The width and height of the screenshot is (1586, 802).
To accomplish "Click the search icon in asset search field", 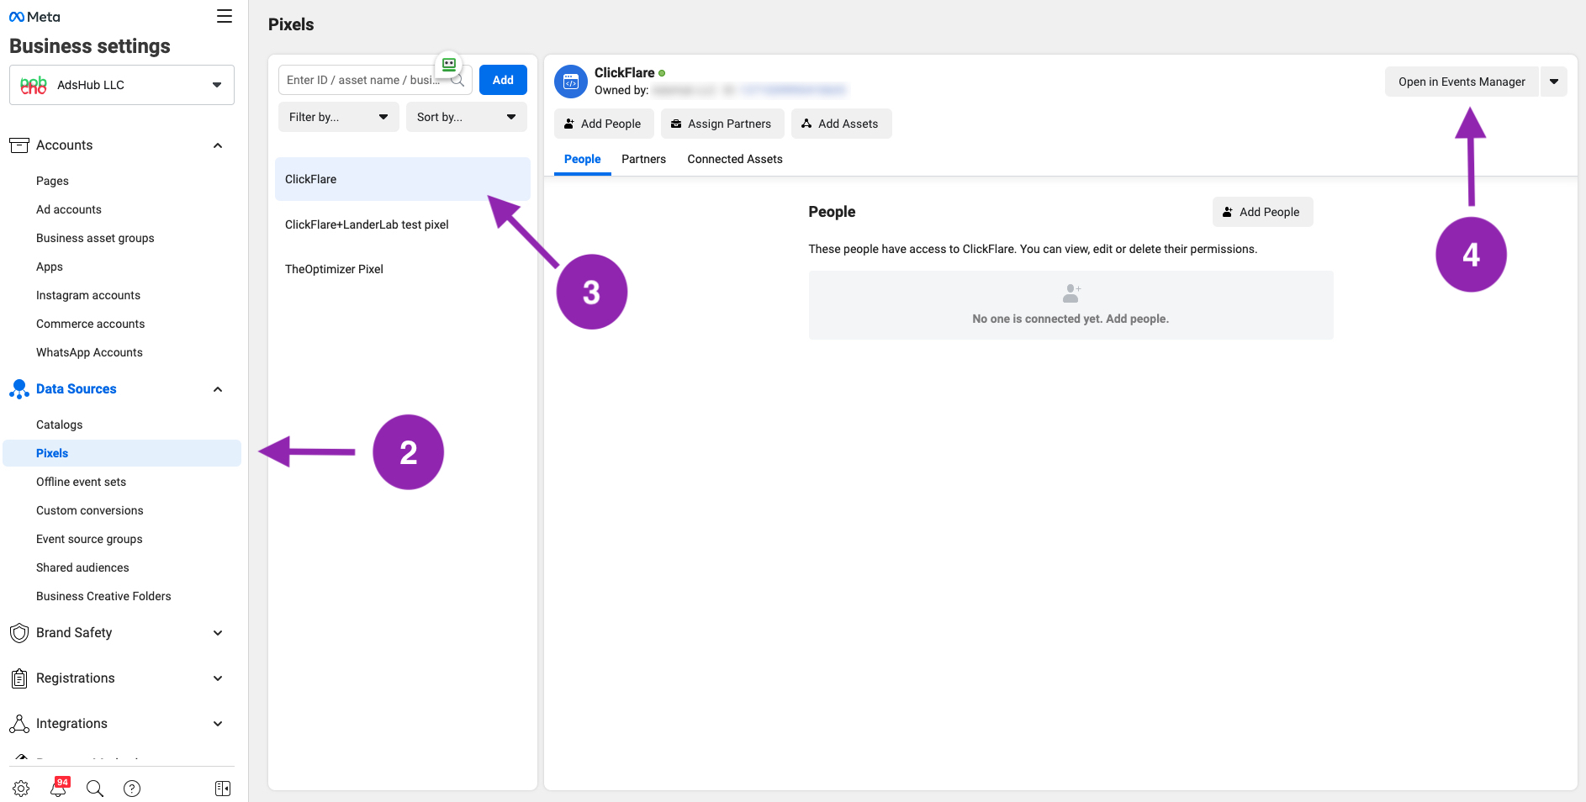I will click(x=458, y=81).
